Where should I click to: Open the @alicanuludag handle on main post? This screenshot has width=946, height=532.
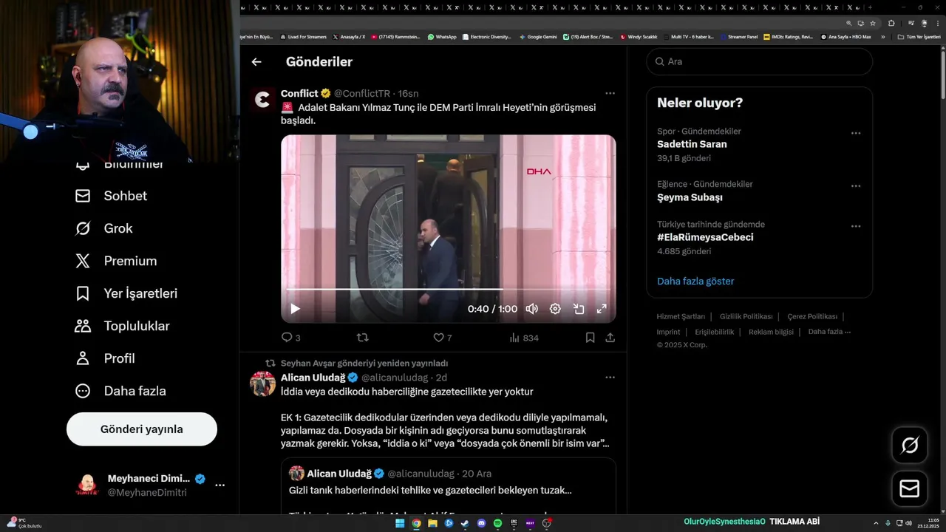pyautogui.click(x=395, y=377)
